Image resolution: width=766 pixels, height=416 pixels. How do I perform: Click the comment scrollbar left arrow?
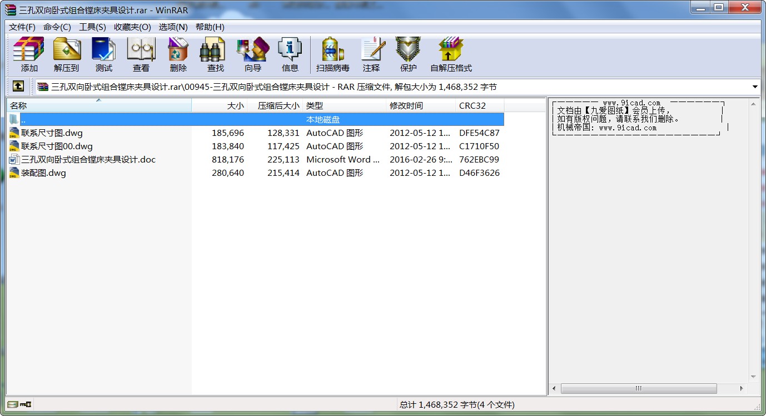[555, 388]
